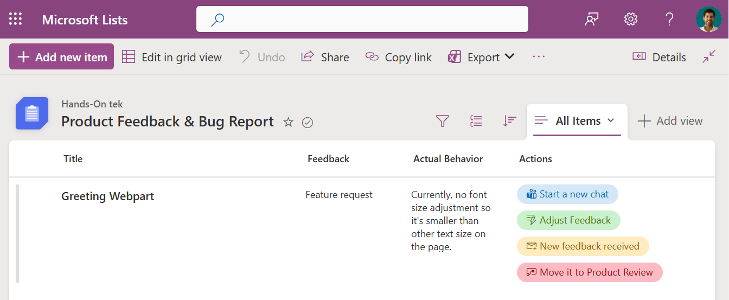The height and width of the screenshot is (300, 729).
Task: Click the Microsoft Lists title link
Action: [85, 20]
